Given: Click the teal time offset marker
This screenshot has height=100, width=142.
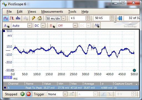Looking at the screenshot, I should tap(134, 71).
